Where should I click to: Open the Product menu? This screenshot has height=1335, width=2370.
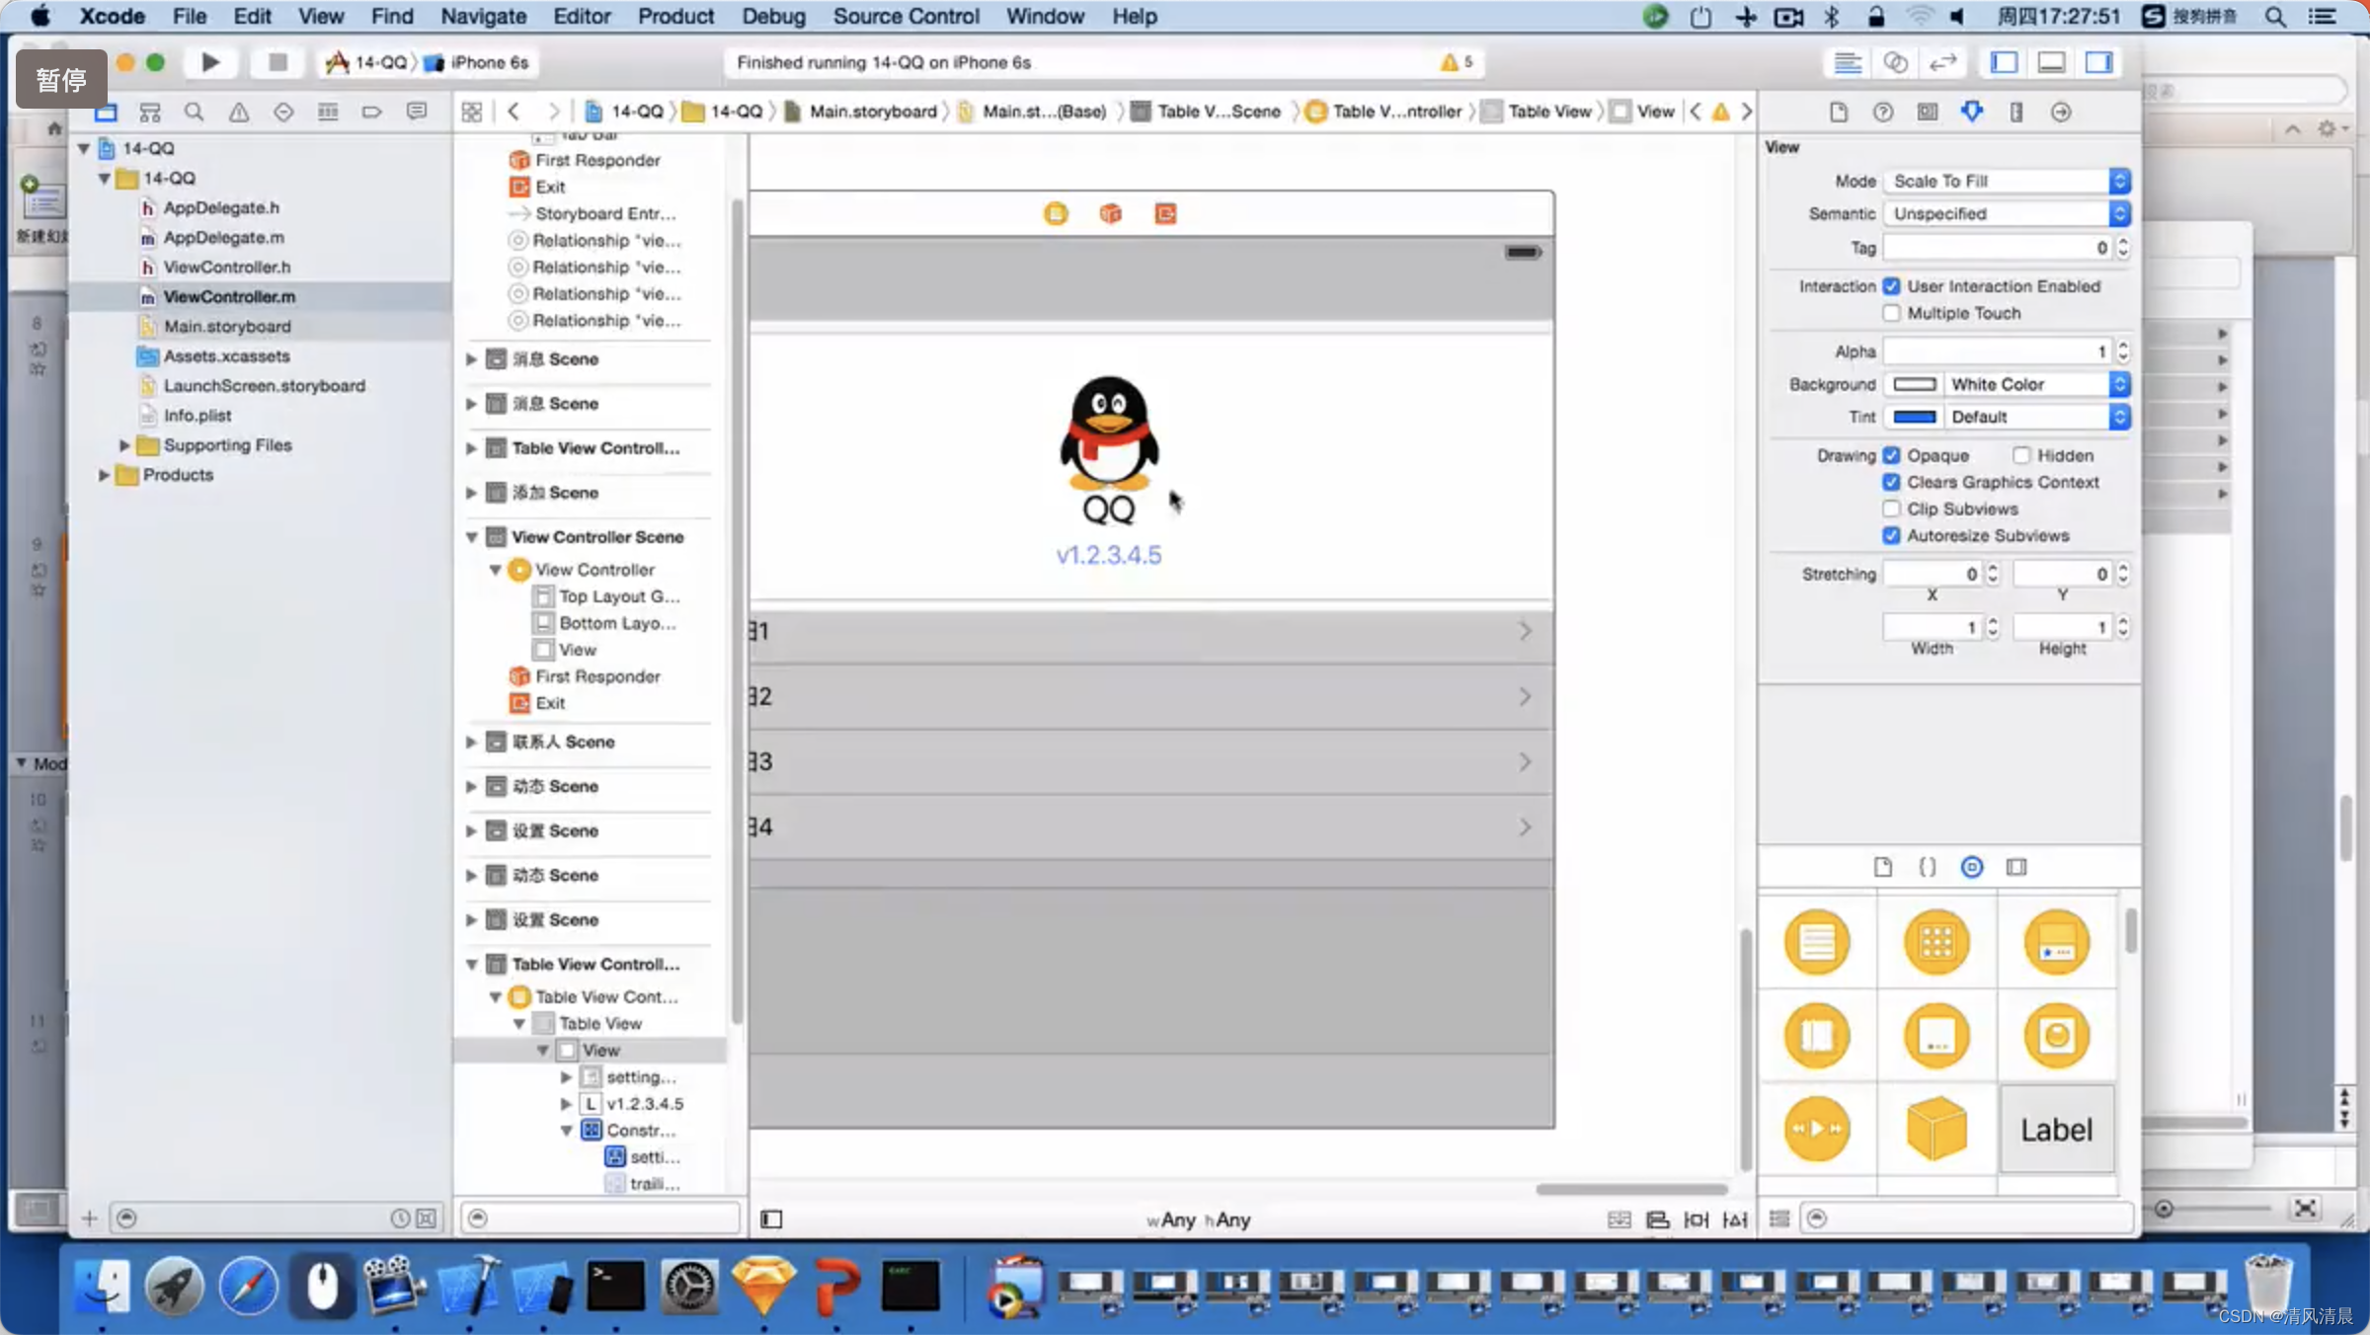tap(675, 16)
